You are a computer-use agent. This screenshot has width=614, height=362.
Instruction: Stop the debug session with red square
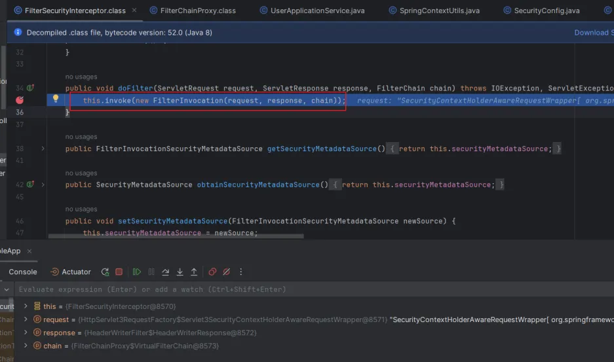(119, 272)
